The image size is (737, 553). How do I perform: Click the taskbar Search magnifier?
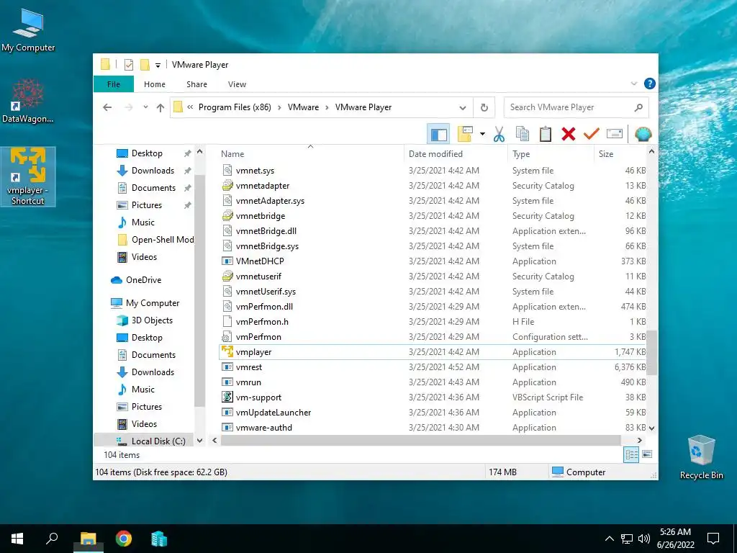tap(52, 539)
